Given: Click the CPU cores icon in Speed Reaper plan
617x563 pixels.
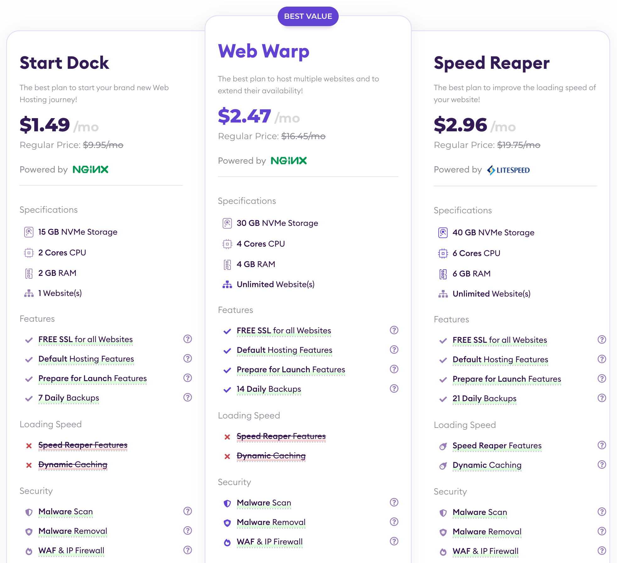Looking at the screenshot, I should [x=443, y=254].
